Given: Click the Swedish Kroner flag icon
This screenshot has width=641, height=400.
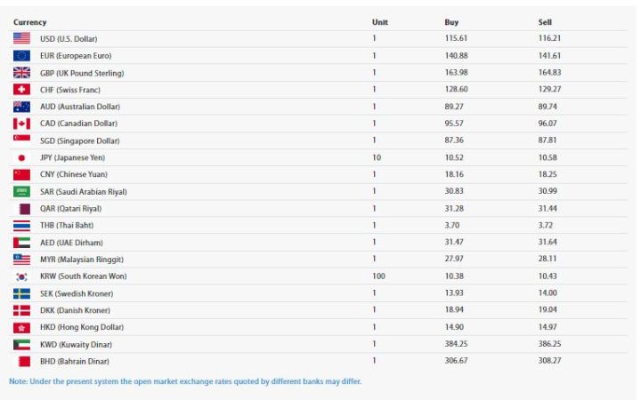Looking at the screenshot, I should (x=22, y=293).
